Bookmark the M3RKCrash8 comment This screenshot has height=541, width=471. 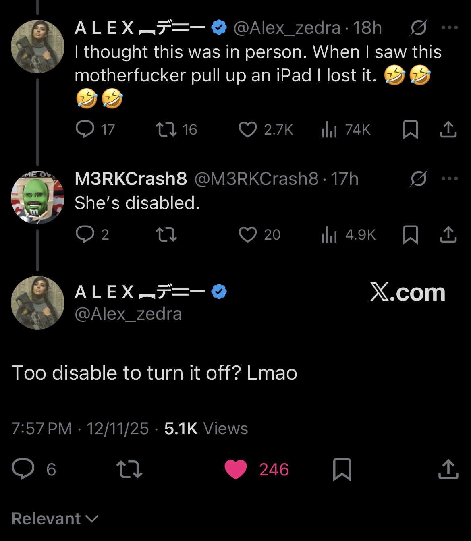(x=411, y=234)
